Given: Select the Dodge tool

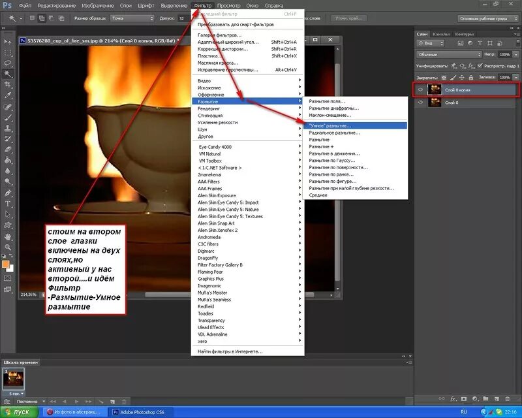Looking at the screenshot, I should [x=8, y=182].
